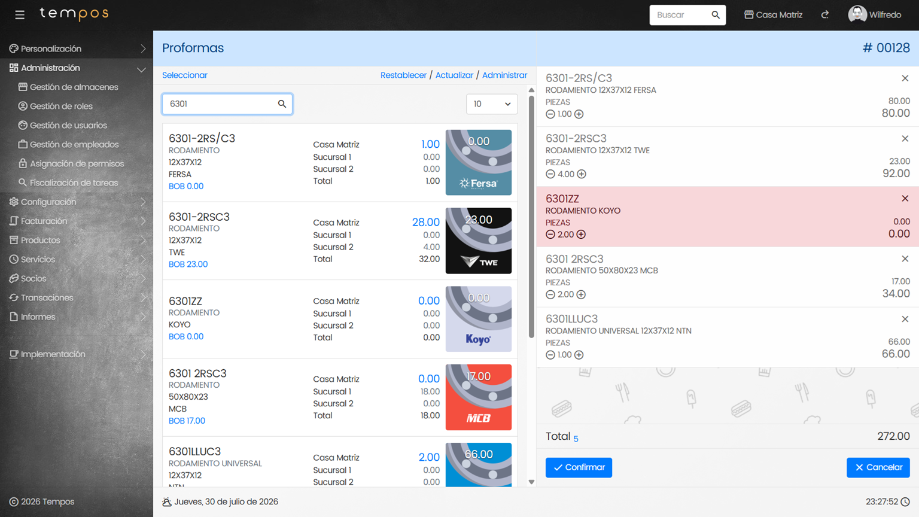
Task: Click the Seleccionar link
Action: 185,75
